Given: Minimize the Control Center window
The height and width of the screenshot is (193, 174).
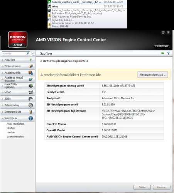Looking at the screenshot, I should click(163, 32).
